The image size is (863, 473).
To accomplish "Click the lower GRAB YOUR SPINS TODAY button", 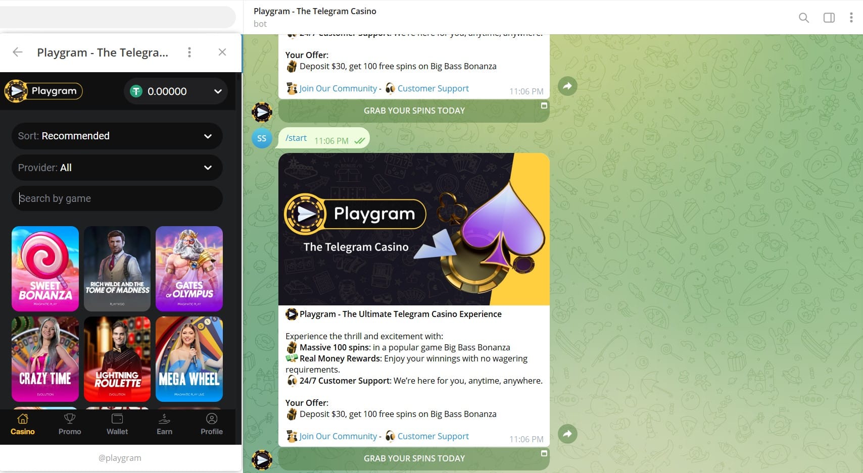I will pyautogui.click(x=414, y=458).
